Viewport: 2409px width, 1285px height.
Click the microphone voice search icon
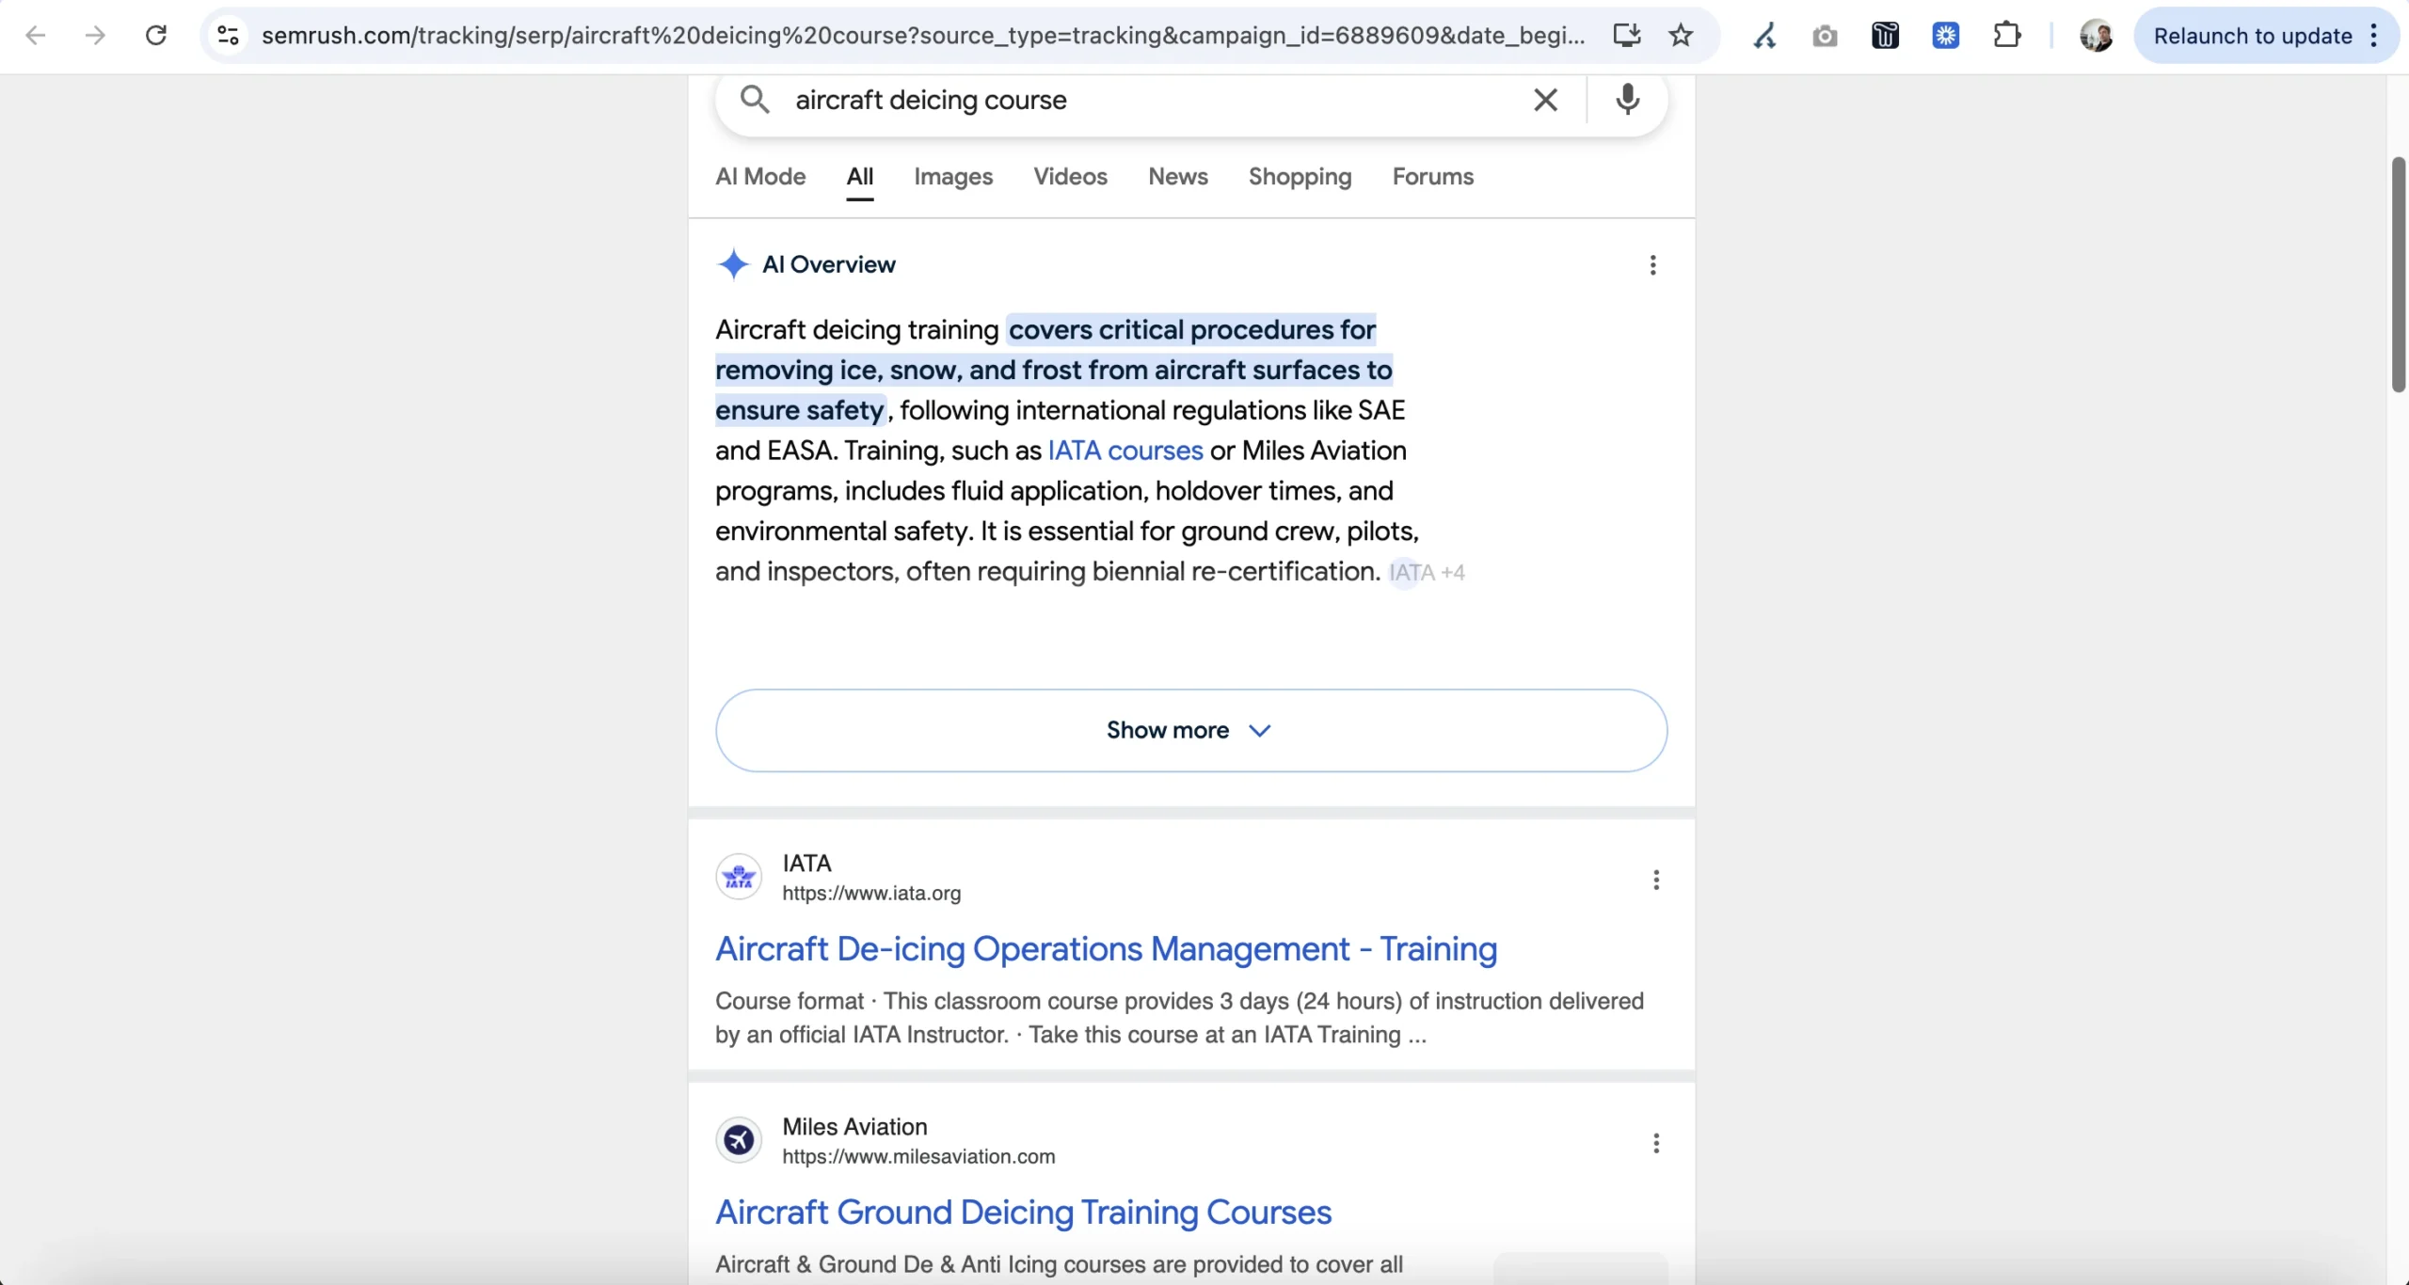coord(1627,99)
